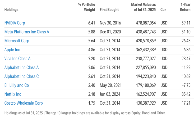Open the Costco Wholesale Corp link
The image size is (194, 117).
pos(24,103)
